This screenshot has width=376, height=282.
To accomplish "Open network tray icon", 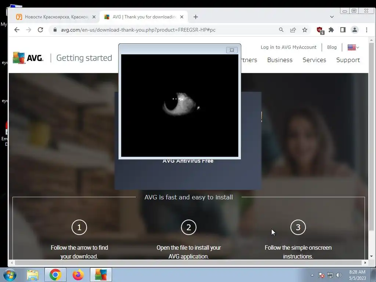I will [x=330, y=275].
